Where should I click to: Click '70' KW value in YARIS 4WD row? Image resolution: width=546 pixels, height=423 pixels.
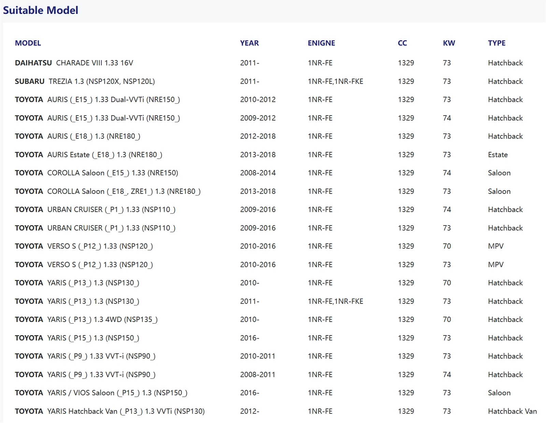coord(447,320)
